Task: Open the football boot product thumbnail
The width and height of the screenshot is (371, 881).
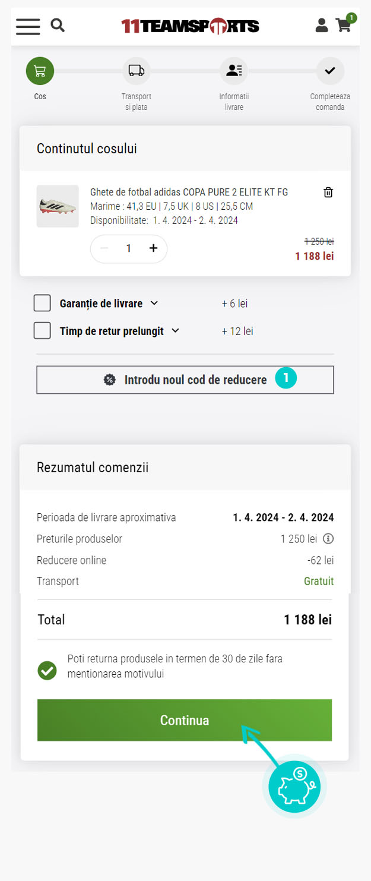Action: 58,206
